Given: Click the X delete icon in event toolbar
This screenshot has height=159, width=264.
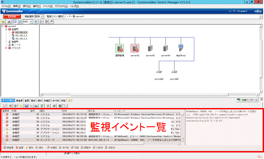Looking at the screenshot, I should point(48,106).
